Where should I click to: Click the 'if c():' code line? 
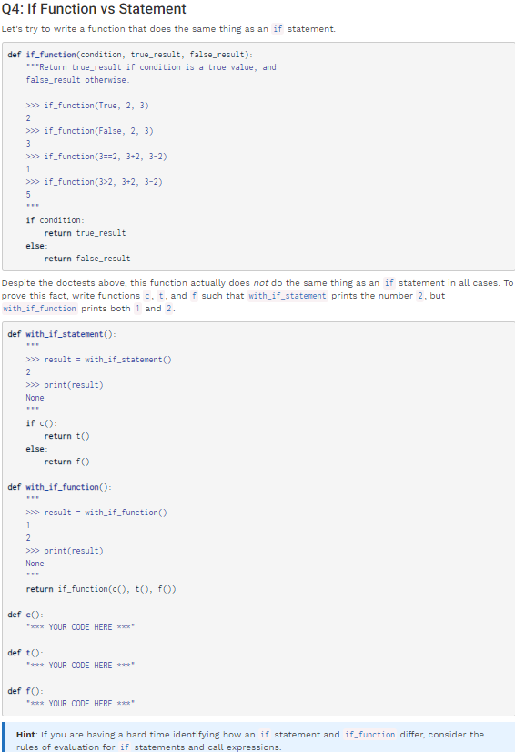(42, 423)
